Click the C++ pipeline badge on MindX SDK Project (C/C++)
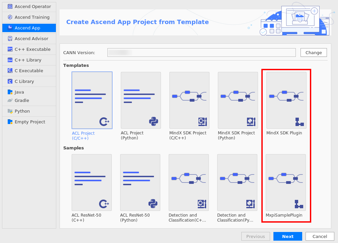 [x=202, y=122]
